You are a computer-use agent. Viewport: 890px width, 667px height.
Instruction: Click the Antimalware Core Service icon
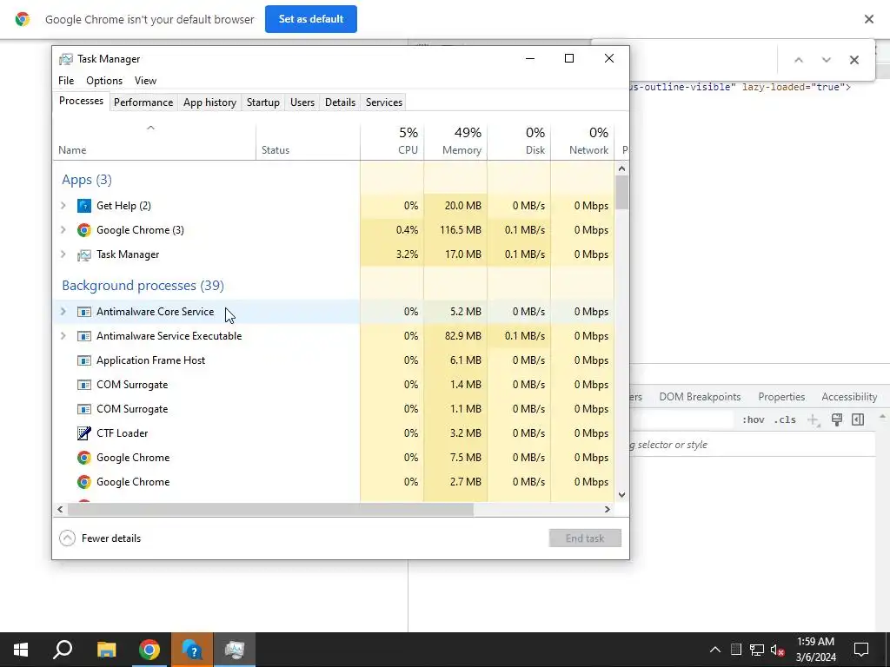tap(84, 312)
